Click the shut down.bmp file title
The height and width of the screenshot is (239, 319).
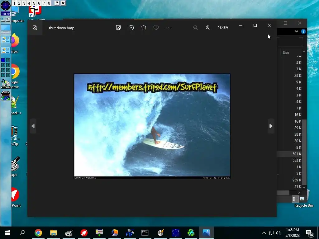[61, 28]
